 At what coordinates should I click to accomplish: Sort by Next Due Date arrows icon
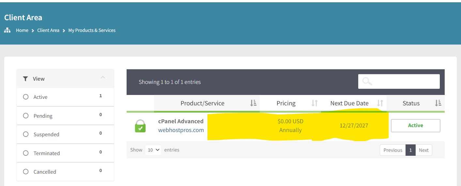click(x=380, y=103)
